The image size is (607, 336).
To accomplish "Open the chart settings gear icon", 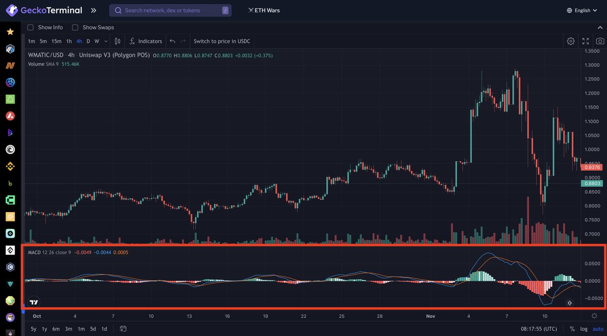I will [571, 41].
